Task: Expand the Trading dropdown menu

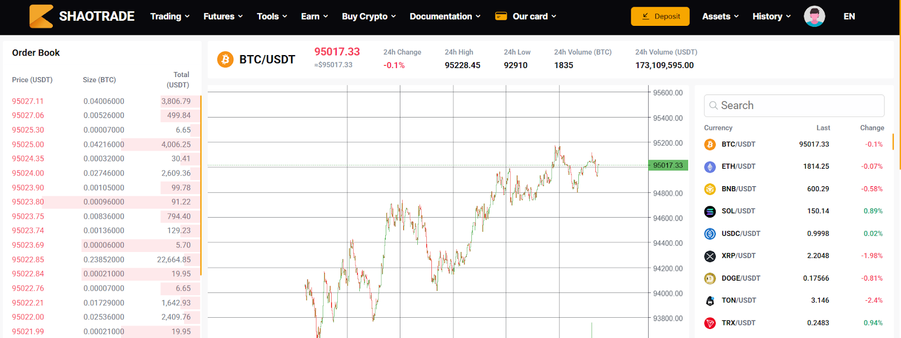Action: point(170,16)
